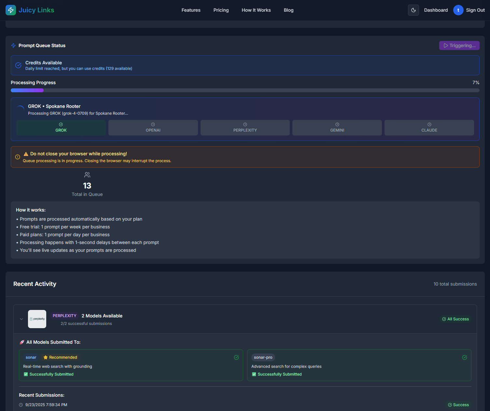Click the green check circle on sonar card

[236, 357]
